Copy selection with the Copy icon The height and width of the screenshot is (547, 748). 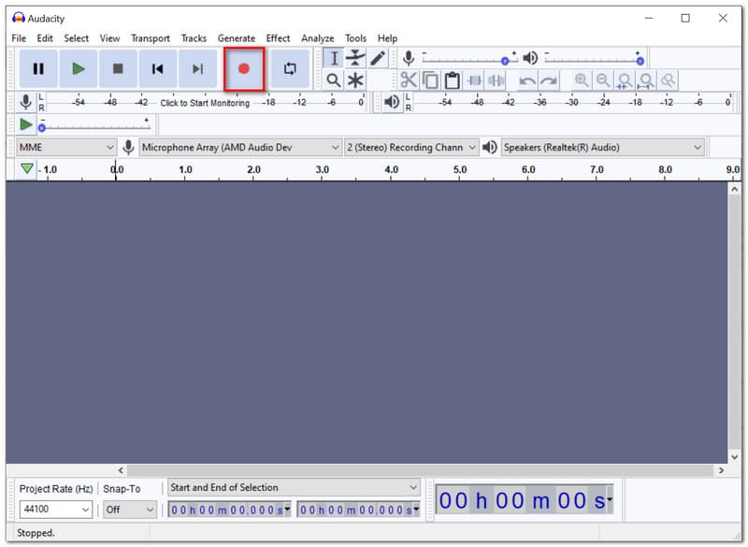[430, 80]
